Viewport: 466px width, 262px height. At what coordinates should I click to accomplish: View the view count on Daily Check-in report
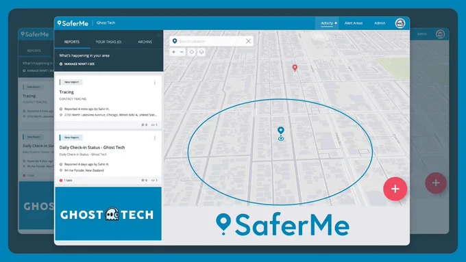[x=154, y=180]
